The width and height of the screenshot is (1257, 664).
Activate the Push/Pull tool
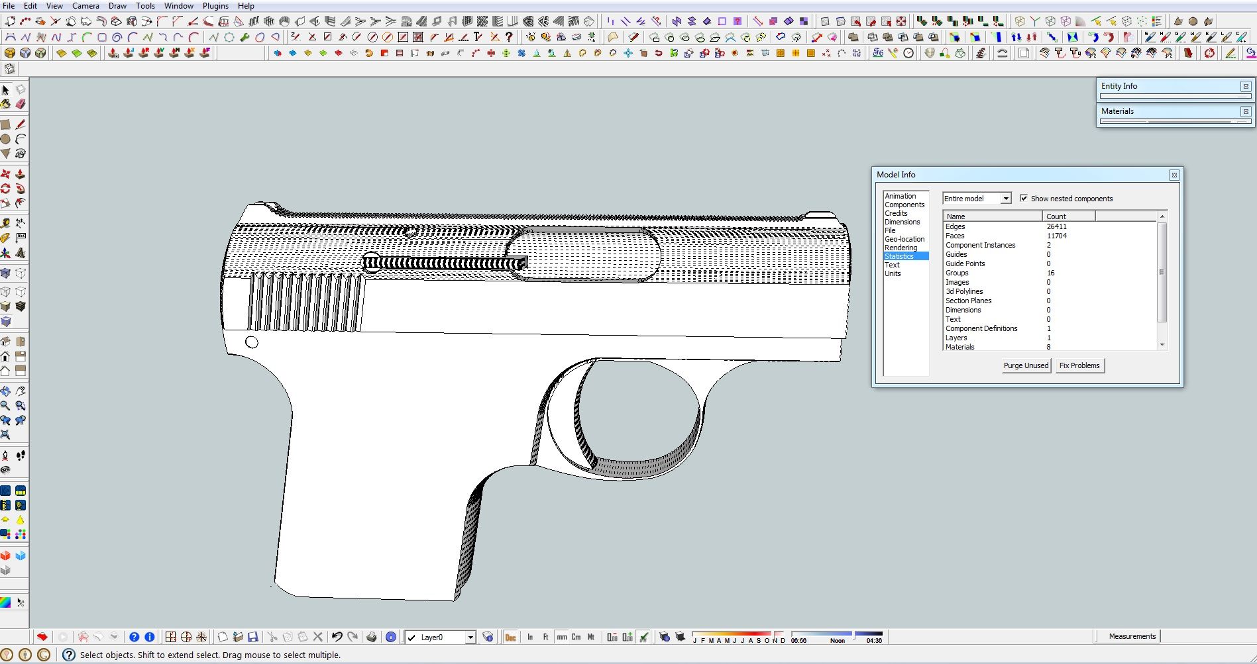point(21,174)
